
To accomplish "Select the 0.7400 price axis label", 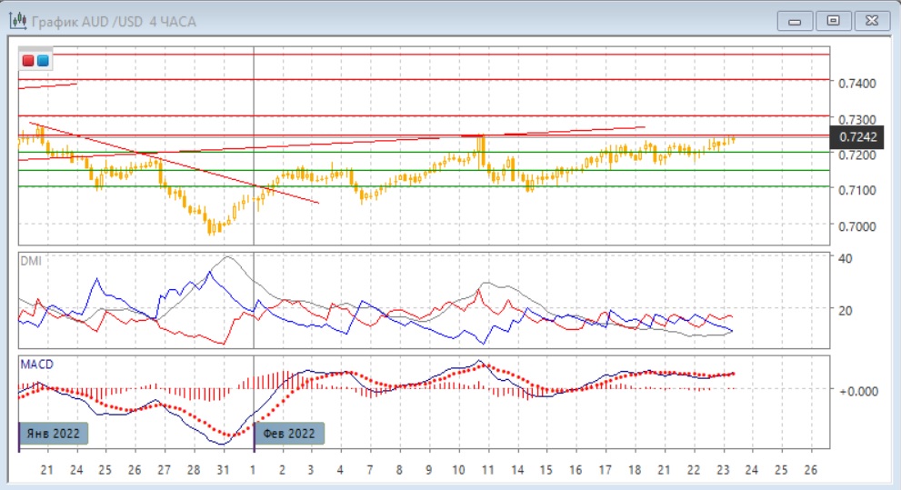I will tap(856, 84).
